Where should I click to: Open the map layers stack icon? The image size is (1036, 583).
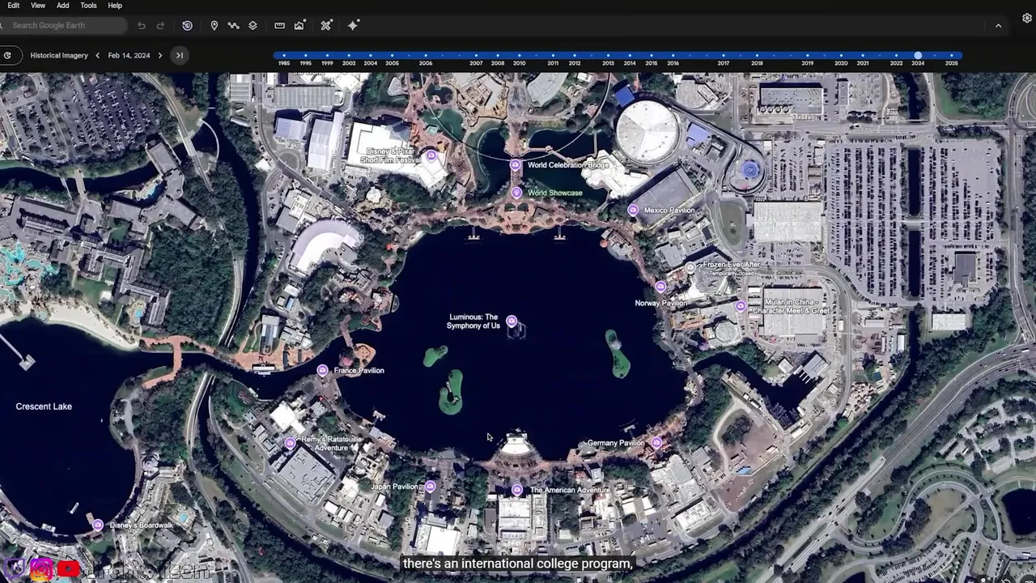pos(253,26)
